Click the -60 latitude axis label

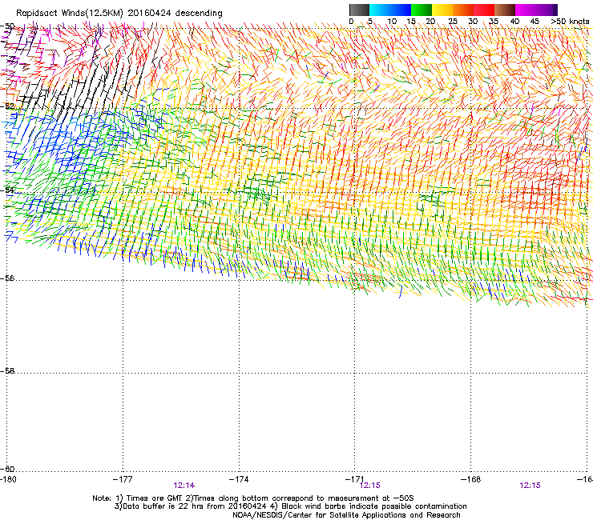[x=8, y=469]
